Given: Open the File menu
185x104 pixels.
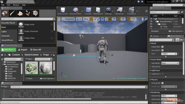Looking at the screenshot, I should click(3, 5).
